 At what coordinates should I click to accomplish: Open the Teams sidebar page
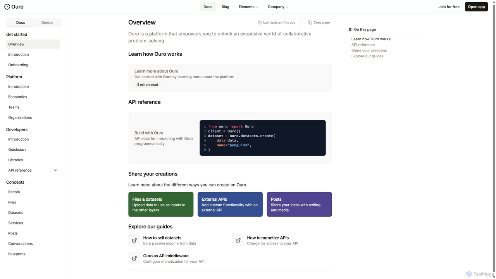[x=33, y=107]
